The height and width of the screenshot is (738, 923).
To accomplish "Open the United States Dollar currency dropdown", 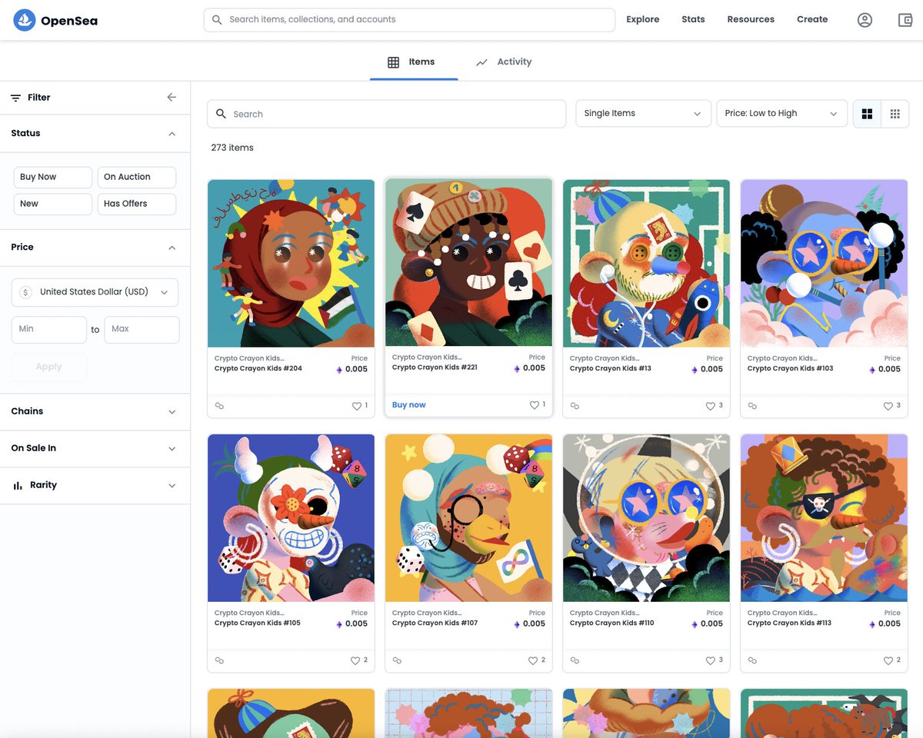I will pos(95,292).
